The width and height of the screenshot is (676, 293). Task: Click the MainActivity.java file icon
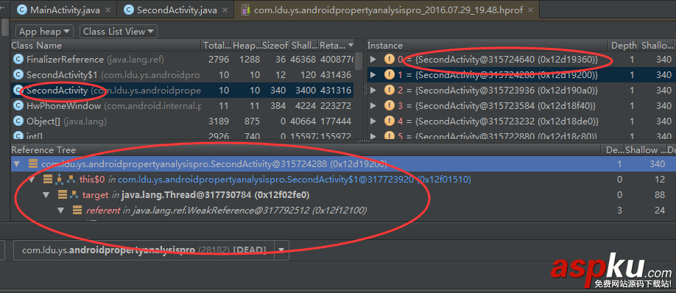pos(22,10)
